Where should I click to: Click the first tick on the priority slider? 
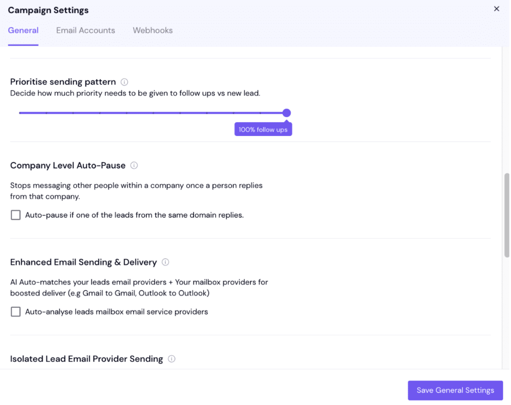click(x=46, y=113)
